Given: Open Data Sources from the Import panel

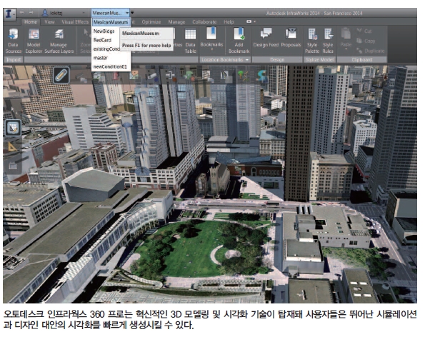Looking at the screenshot, I should tap(13, 41).
